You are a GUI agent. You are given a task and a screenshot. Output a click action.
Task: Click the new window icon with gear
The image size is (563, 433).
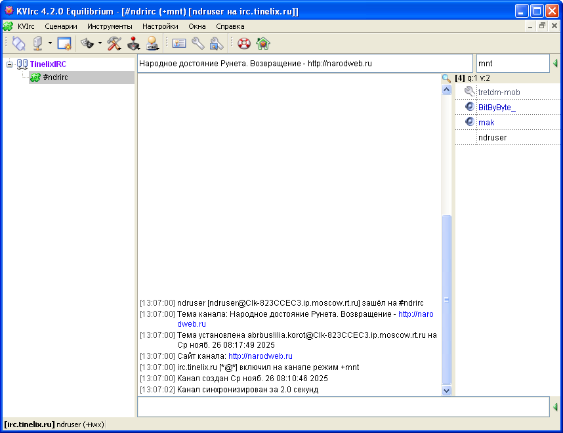(64, 44)
